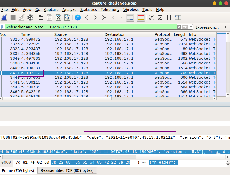Toggle auto-scroll during live capture
Viewport: 230px width, 175px height.
click(x=130, y=18)
